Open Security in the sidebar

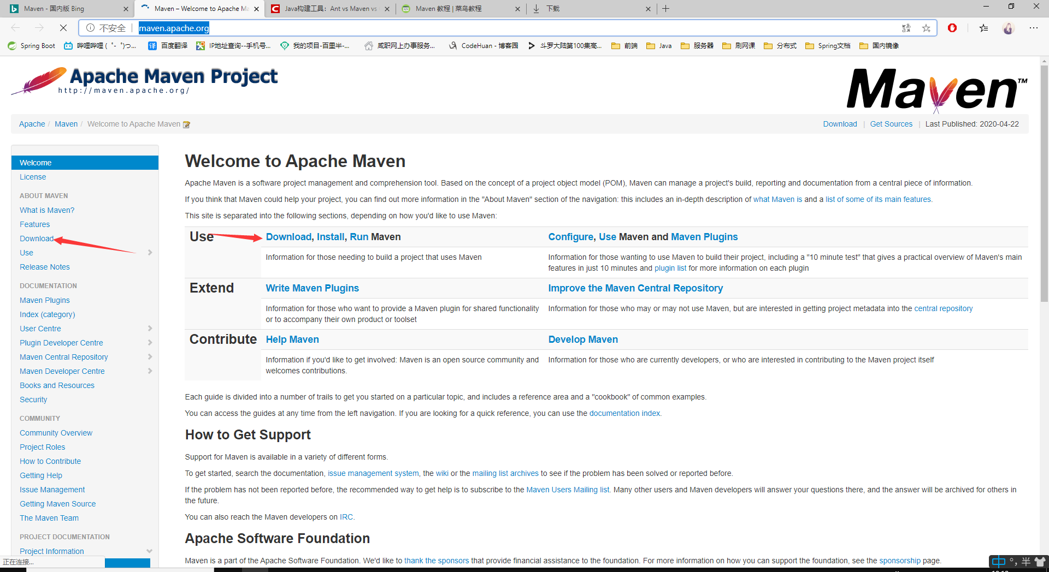point(33,400)
